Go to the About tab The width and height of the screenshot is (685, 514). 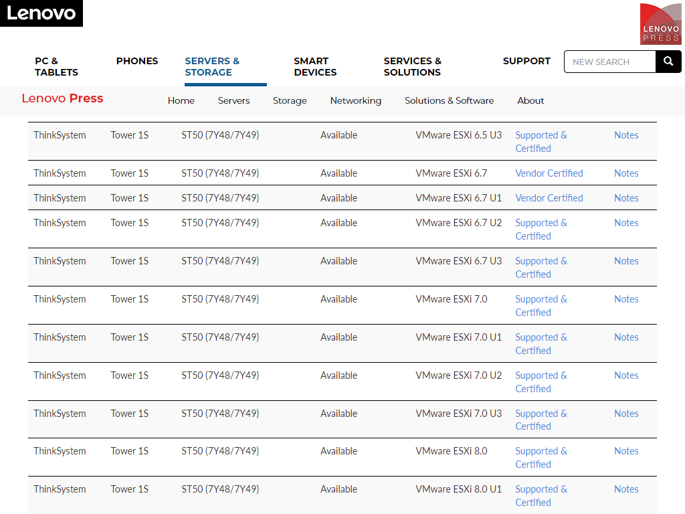point(530,100)
